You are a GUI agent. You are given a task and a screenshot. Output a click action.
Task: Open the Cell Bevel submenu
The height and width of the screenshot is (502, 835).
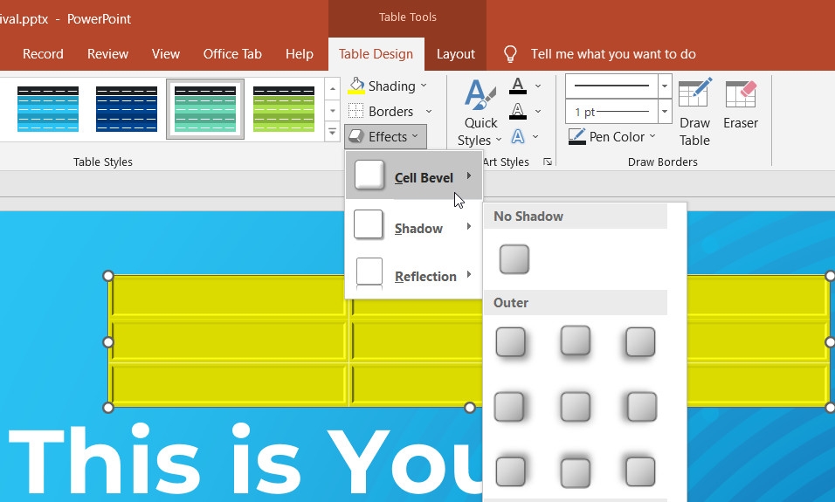tap(414, 175)
